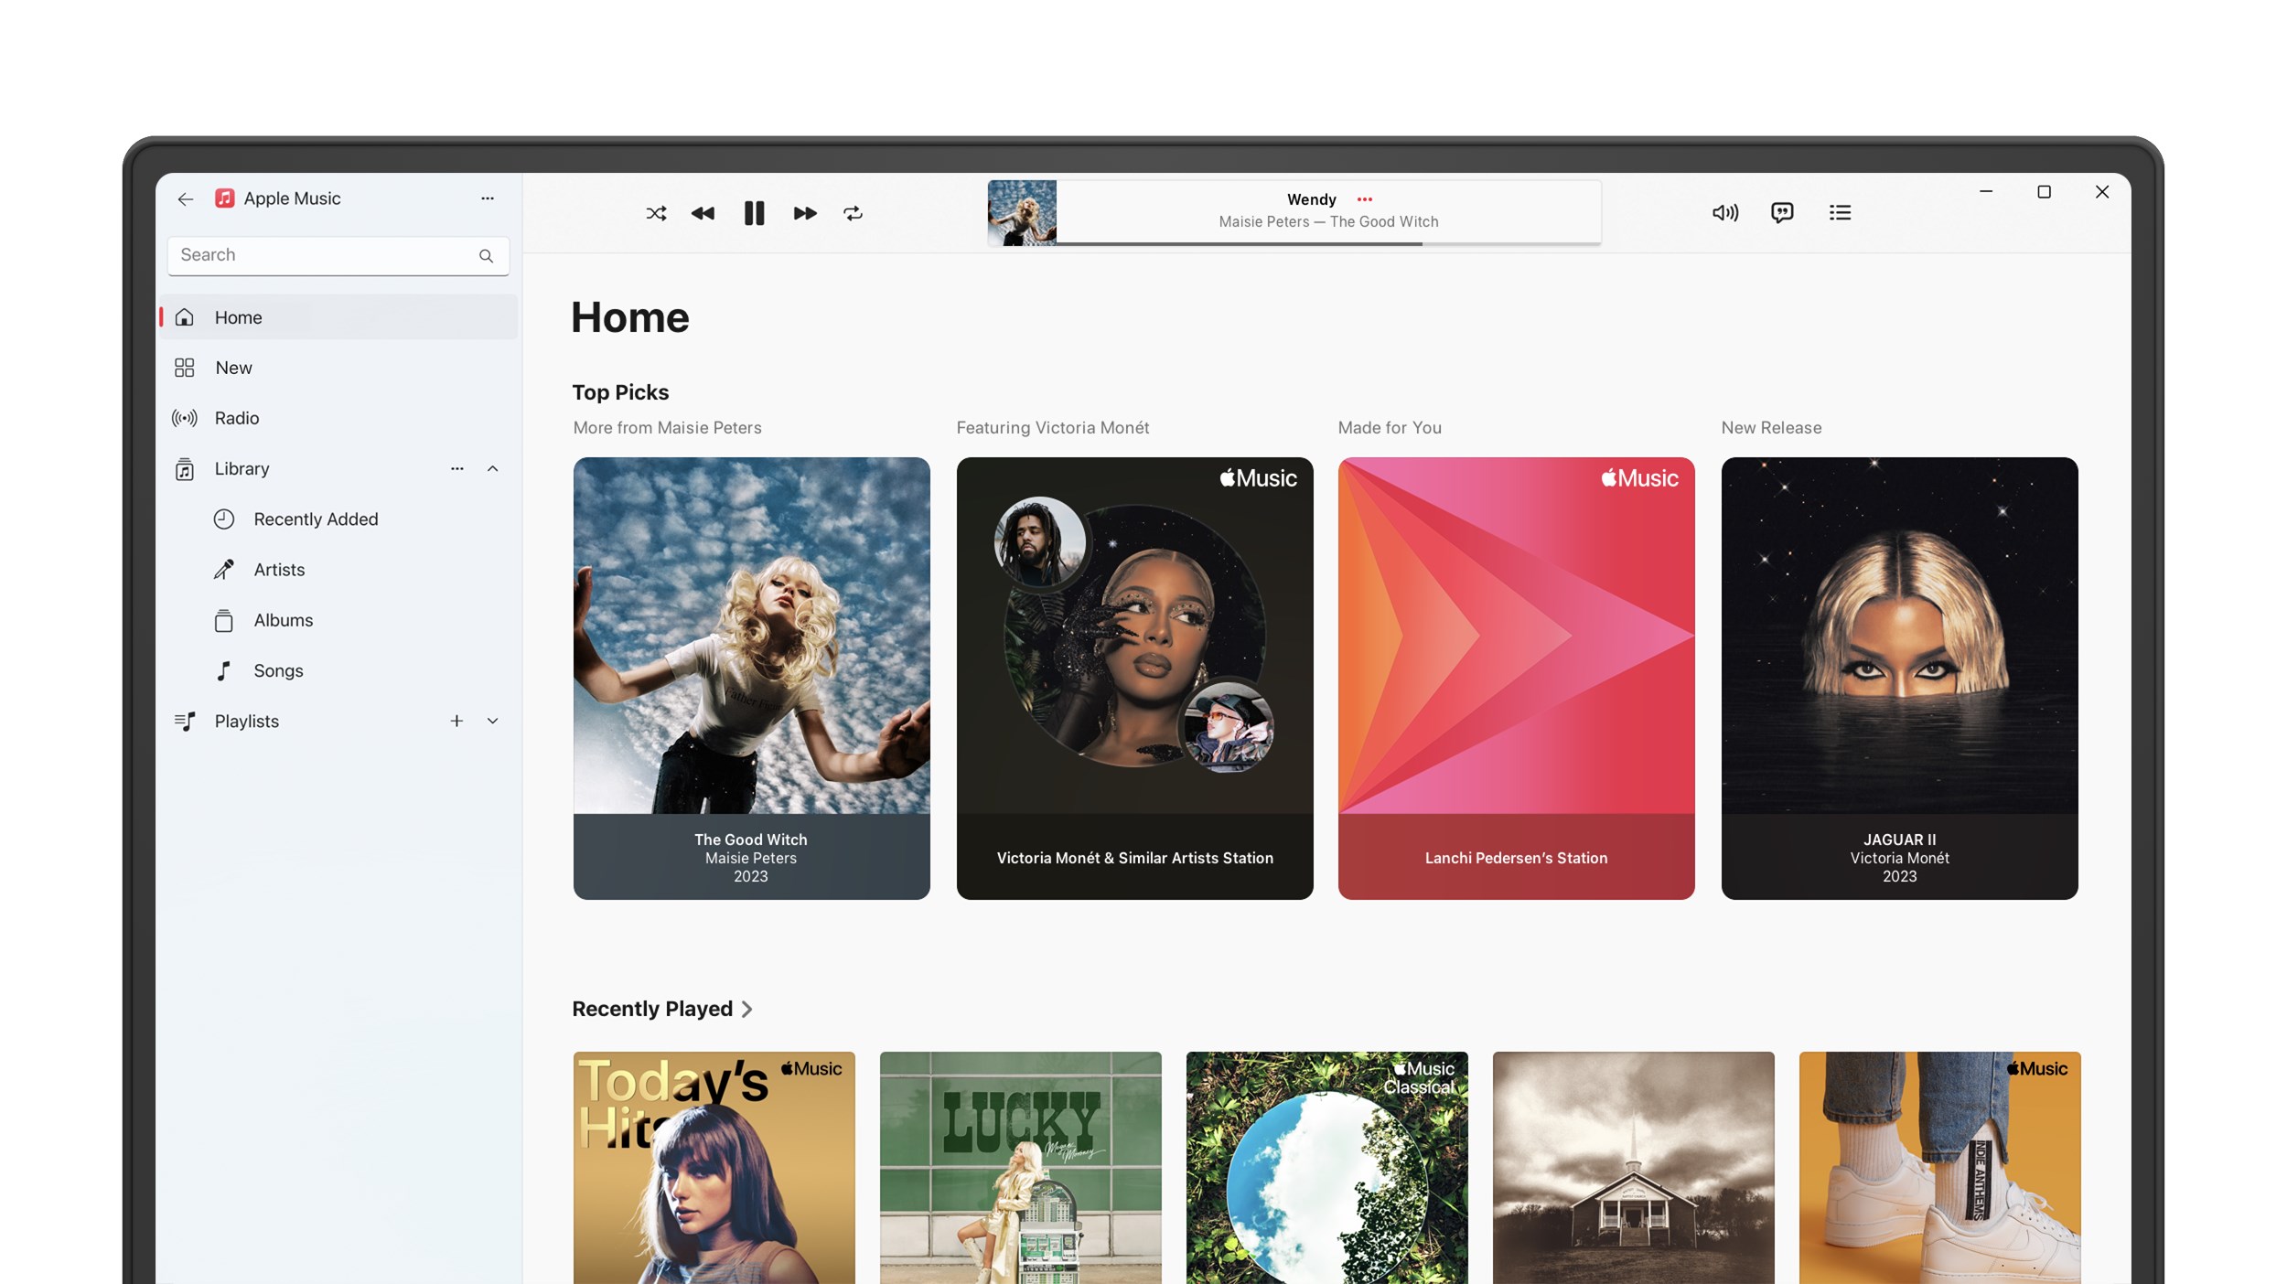Click the Apple Music search icon
Viewport: 2287px width, 1284px height.
[x=484, y=254]
